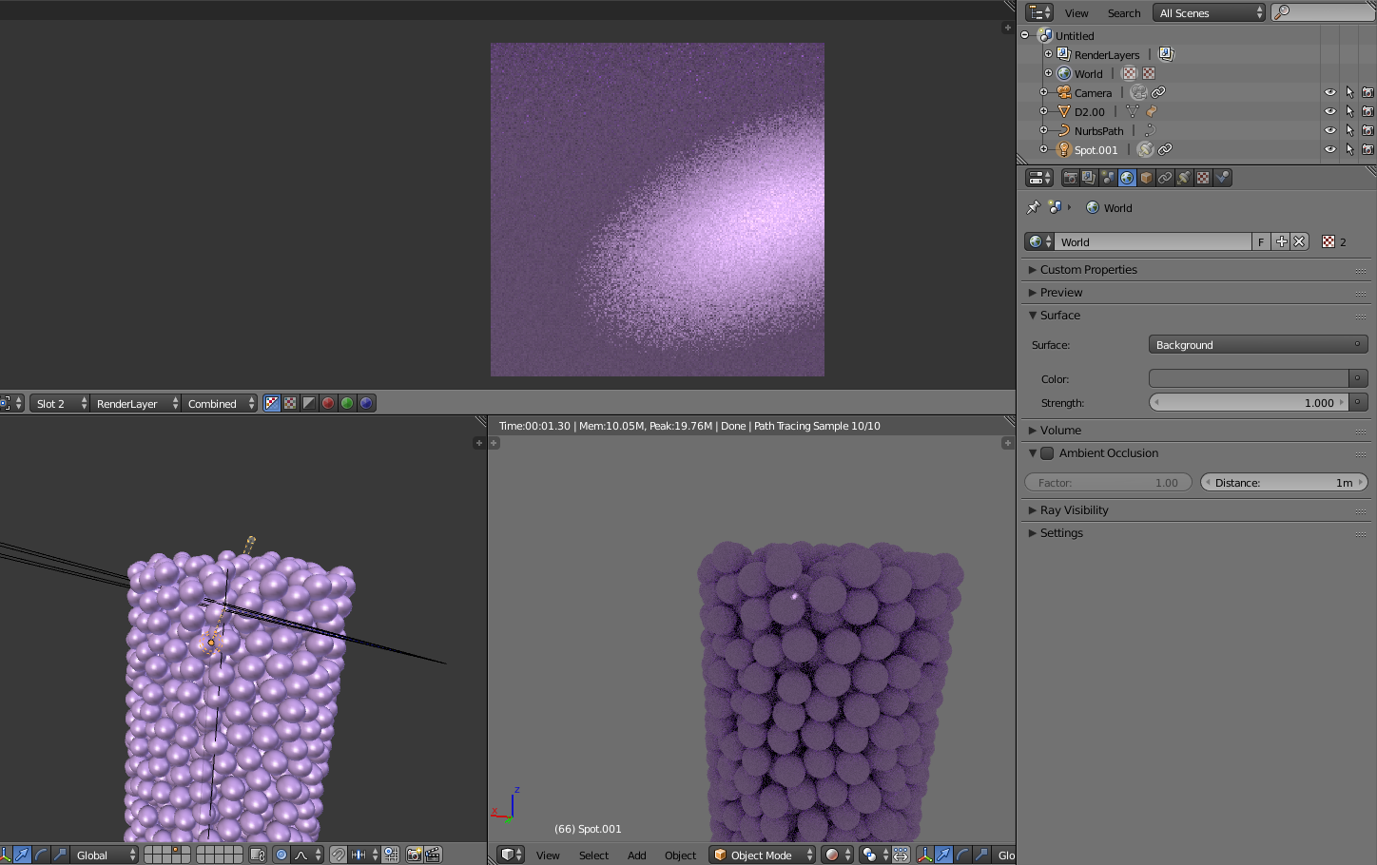Show green channel in image editor
Screen dimensions: 1377x865
tap(347, 403)
